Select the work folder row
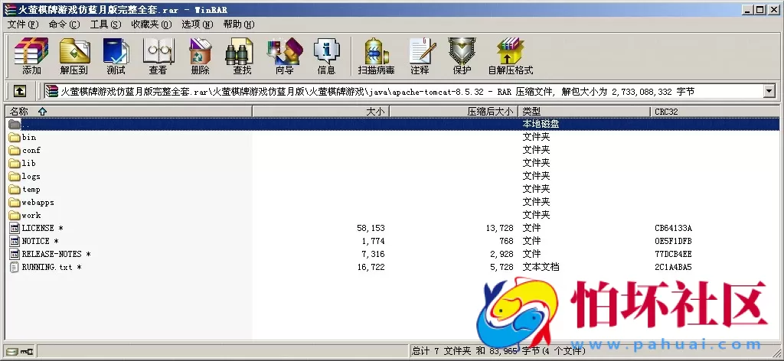The width and height of the screenshot is (784, 361). (x=392, y=215)
